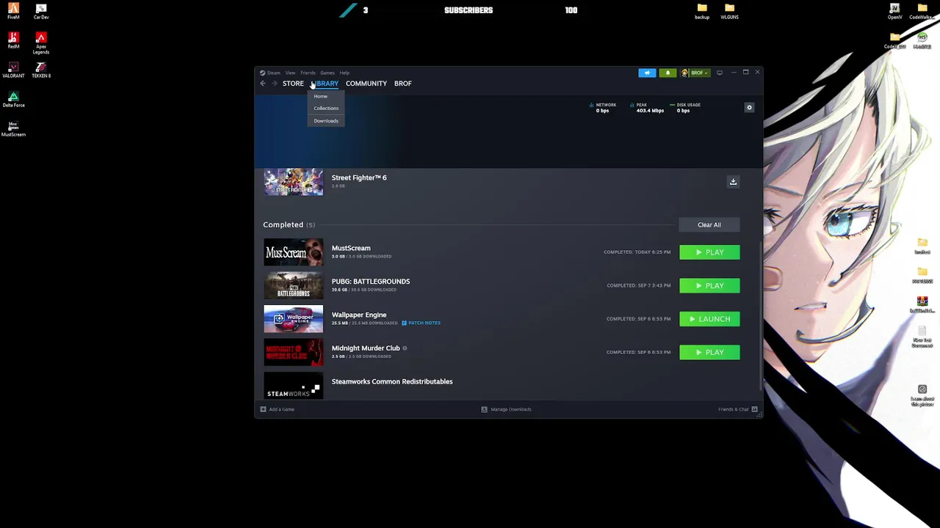The width and height of the screenshot is (940, 528).
Task: Start Street Fighter 6 download icon
Action: tap(733, 182)
